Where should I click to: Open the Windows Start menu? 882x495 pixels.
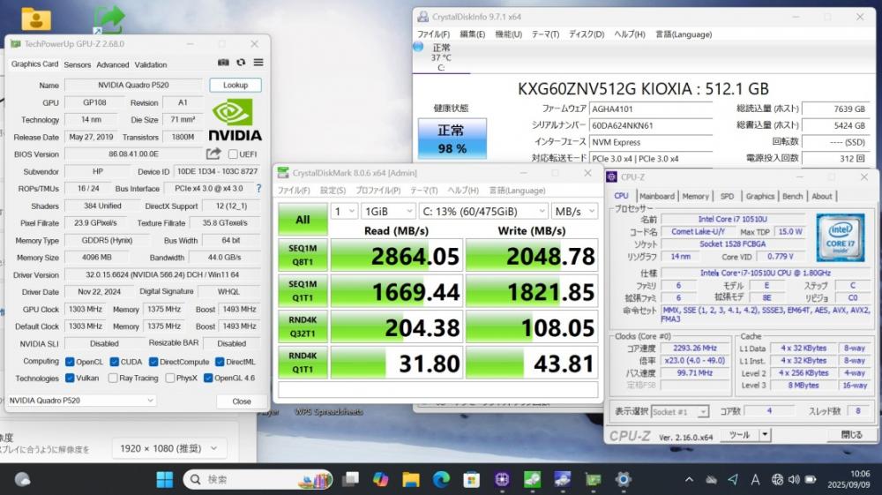coord(165,479)
